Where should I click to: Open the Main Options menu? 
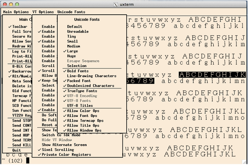pyautogui.click(x=16, y=12)
